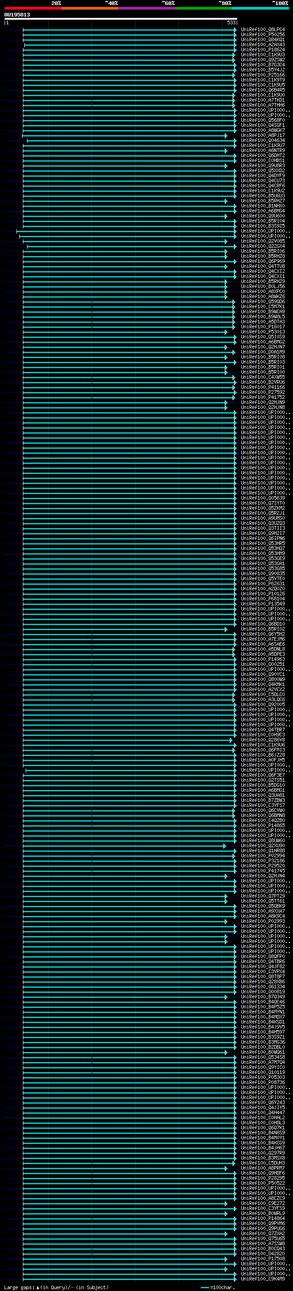This screenshot has height=1291, width=293.
Task: Select the UniRef100_P14864 label
Action: [263, 1218]
